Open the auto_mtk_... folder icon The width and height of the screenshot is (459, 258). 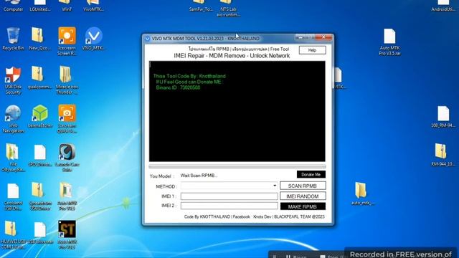pyautogui.click(x=361, y=191)
